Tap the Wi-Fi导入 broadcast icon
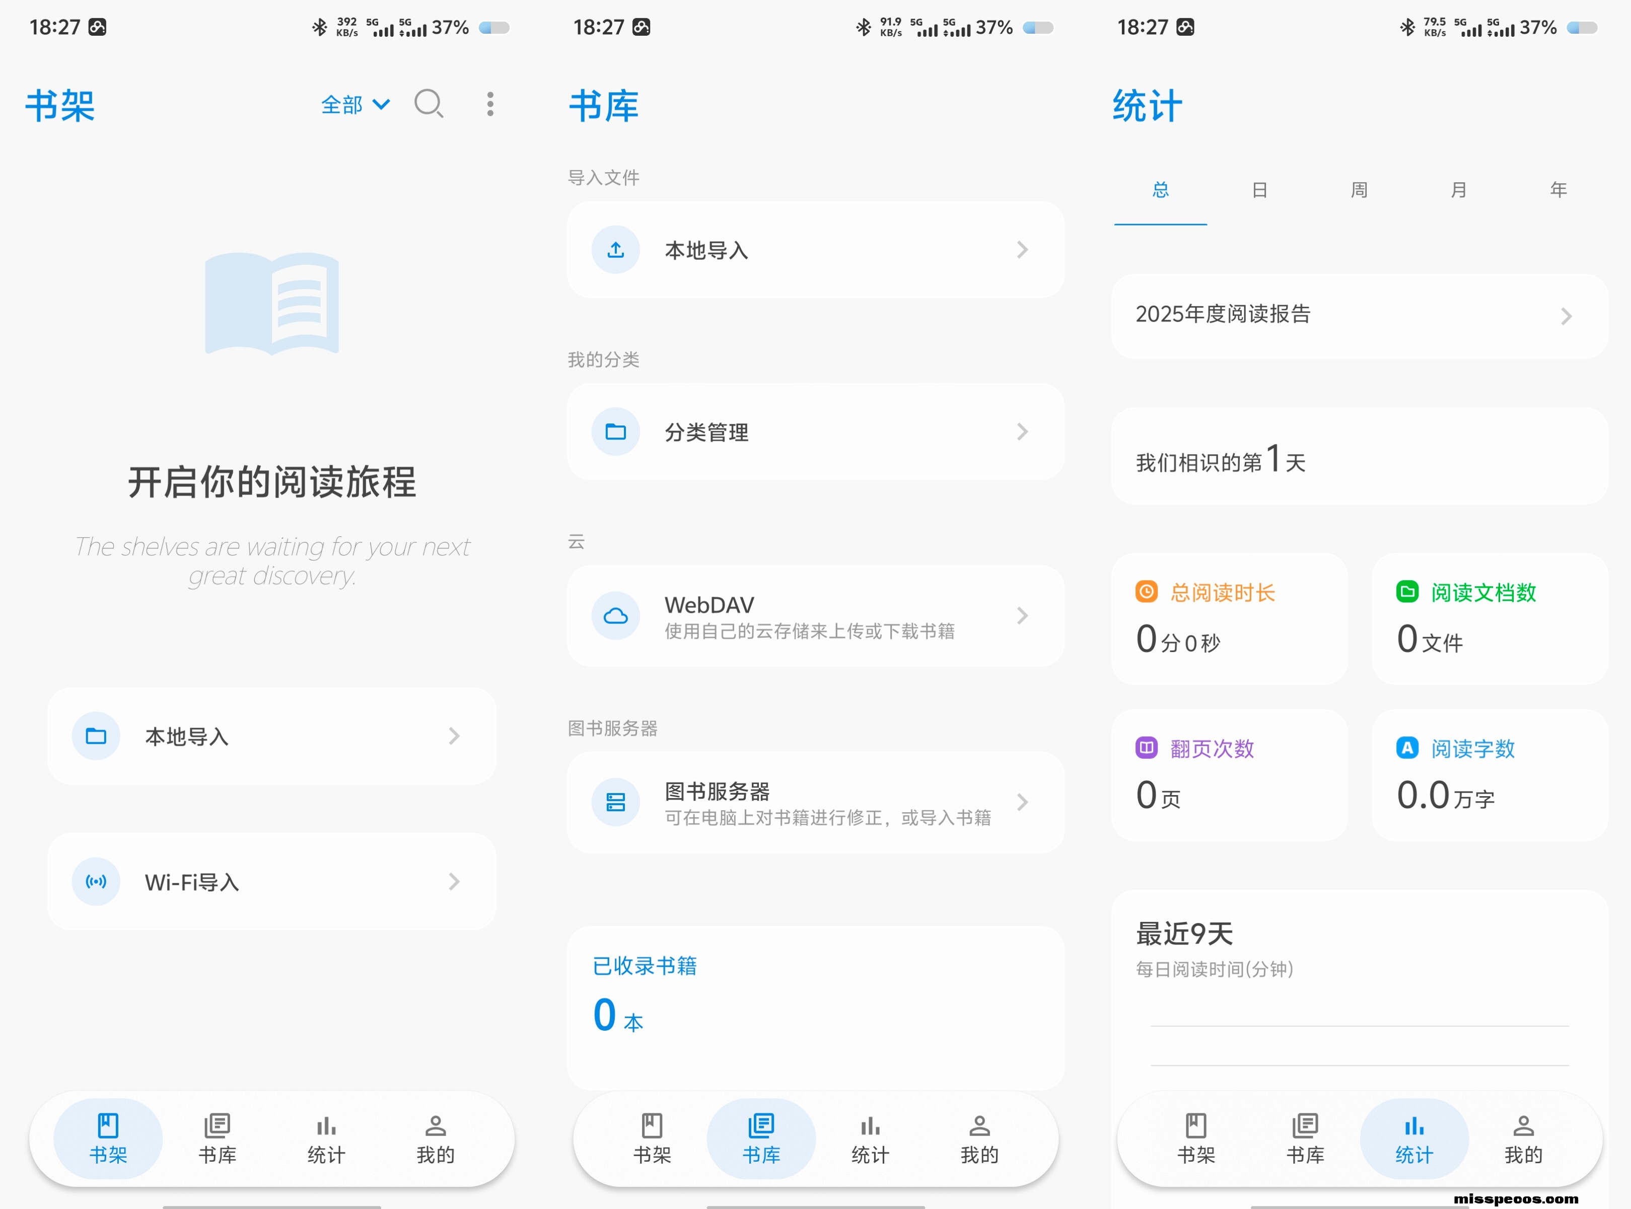Screen dimensions: 1631x1209 [x=96, y=882]
